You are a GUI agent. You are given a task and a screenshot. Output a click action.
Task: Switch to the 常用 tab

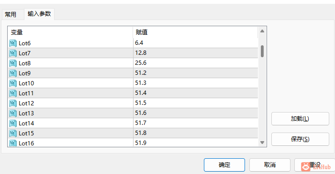[11, 14]
